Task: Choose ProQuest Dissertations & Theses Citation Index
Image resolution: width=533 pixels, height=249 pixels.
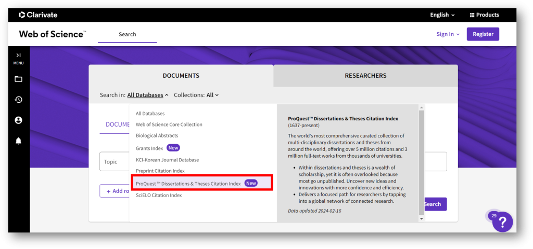Action: pos(202,183)
